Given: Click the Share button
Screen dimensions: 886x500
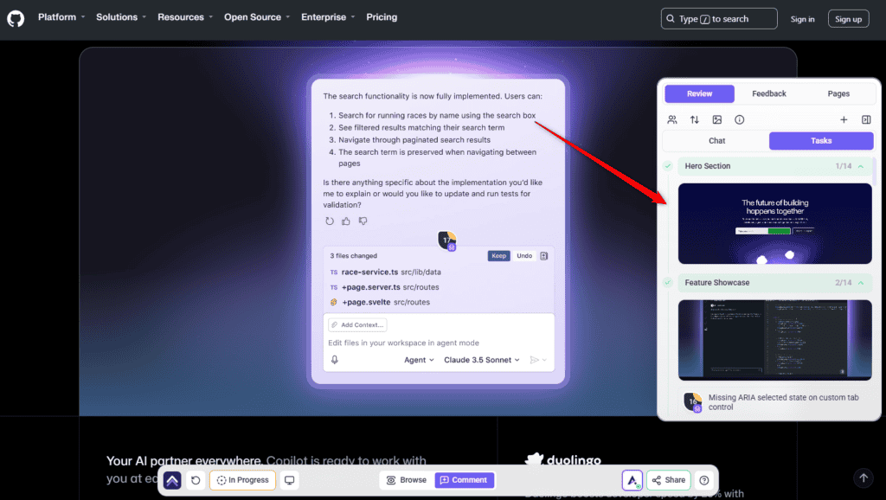Looking at the screenshot, I should coord(669,480).
